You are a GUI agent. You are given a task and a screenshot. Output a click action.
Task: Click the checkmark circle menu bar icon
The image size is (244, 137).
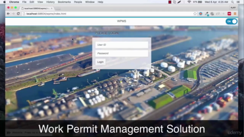pyautogui.click(x=175, y=2)
